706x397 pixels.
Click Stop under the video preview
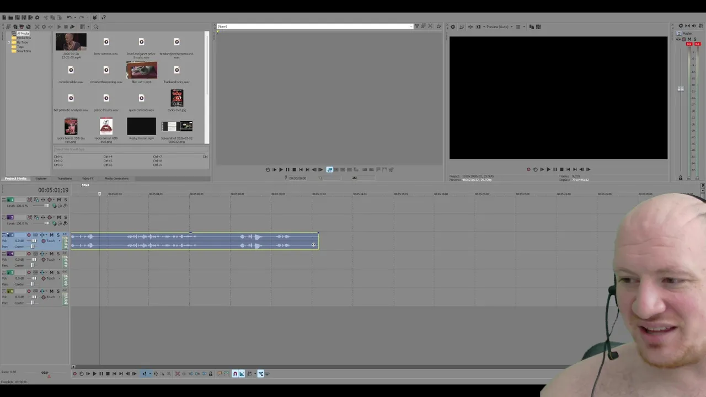tap(561, 169)
